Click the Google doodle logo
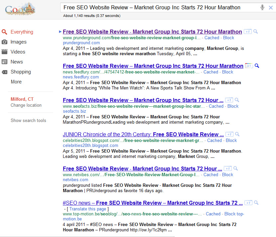276x237 pixels. coord(20,9)
